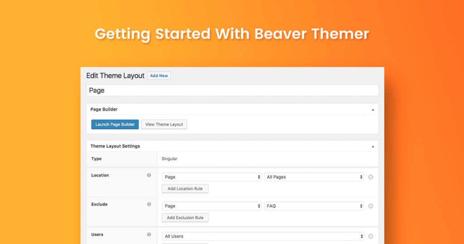The image size is (464, 244).
Task: Click View Theme Layout button
Action: pyautogui.click(x=164, y=124)
